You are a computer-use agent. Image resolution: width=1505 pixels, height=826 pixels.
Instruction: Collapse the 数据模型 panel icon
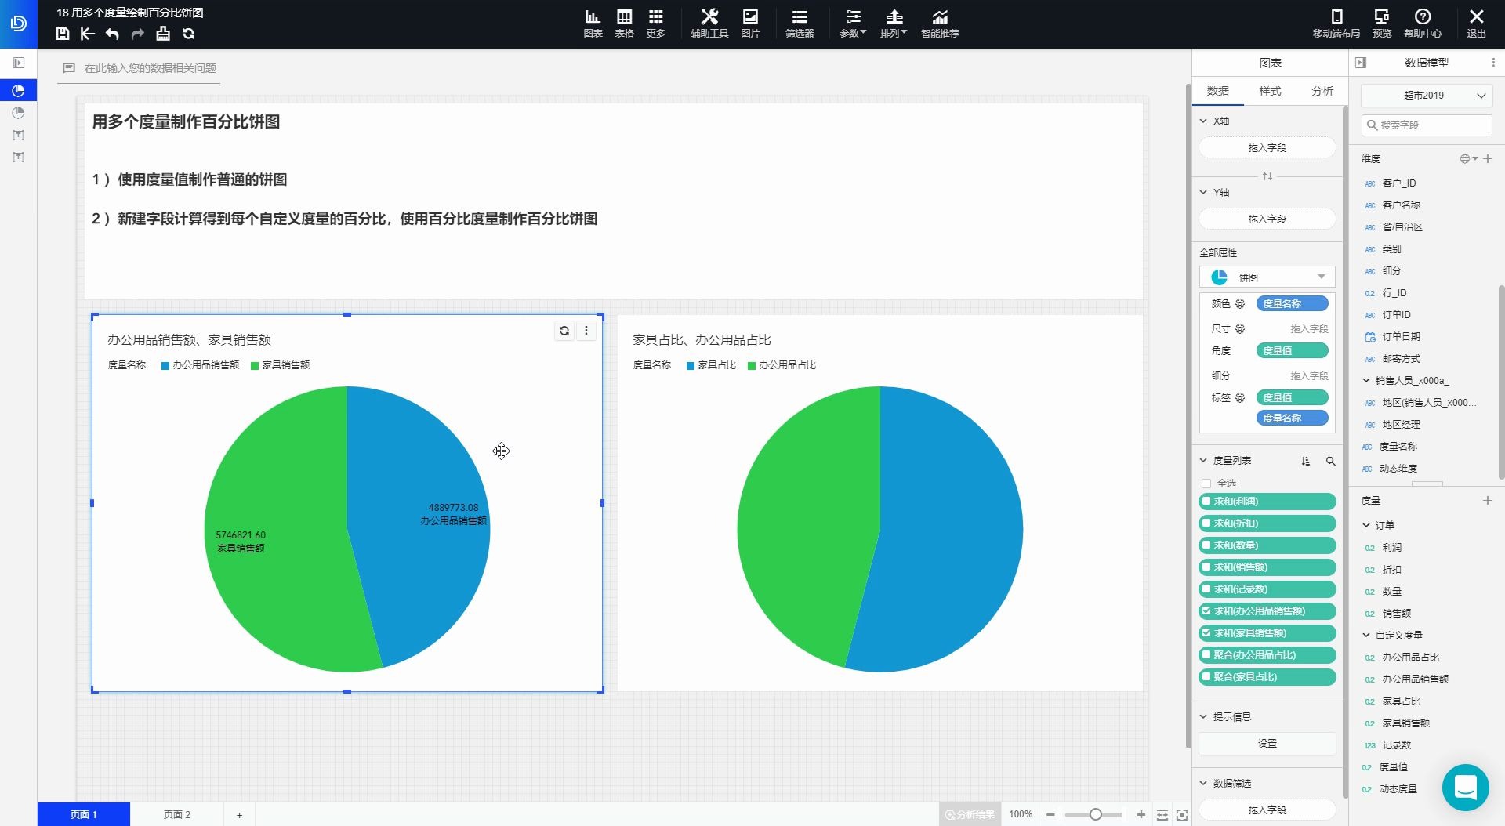[x=1361, y=63]
